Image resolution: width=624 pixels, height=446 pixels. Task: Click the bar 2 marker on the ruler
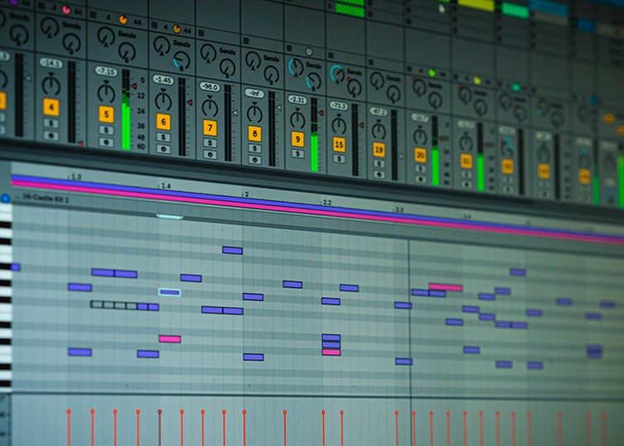(x=246, y=194)
